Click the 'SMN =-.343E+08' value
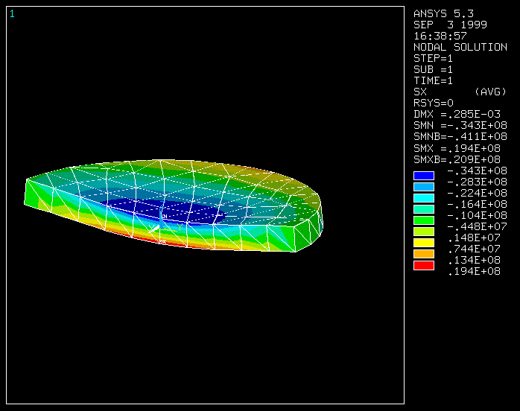Screen dimensions: 520x411 [460, 125]
